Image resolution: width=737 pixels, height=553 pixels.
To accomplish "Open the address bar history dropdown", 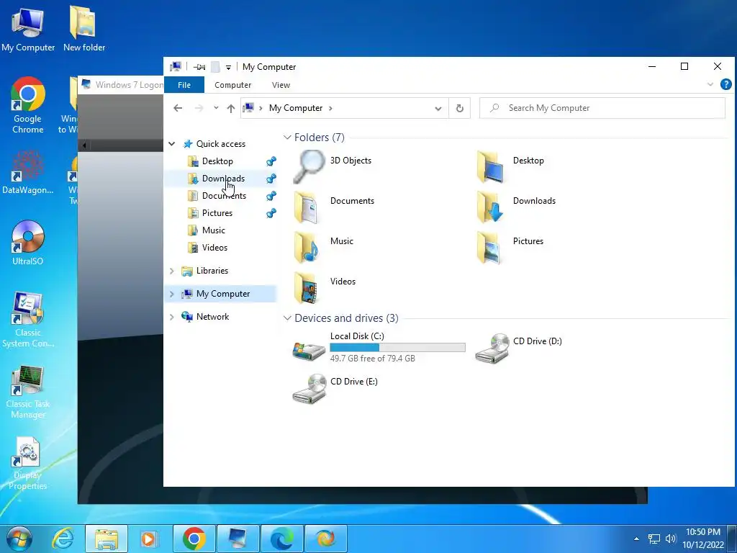I will pos(438,109).
